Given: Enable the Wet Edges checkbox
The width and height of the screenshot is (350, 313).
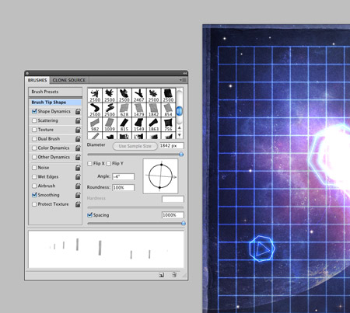Looking at the screenshot, I should coord(34,177).
